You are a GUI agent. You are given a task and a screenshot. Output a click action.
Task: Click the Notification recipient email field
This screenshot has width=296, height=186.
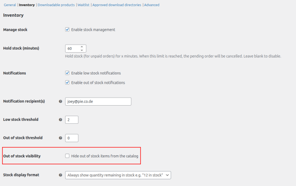pyautogui.click(x=98, y=101)
